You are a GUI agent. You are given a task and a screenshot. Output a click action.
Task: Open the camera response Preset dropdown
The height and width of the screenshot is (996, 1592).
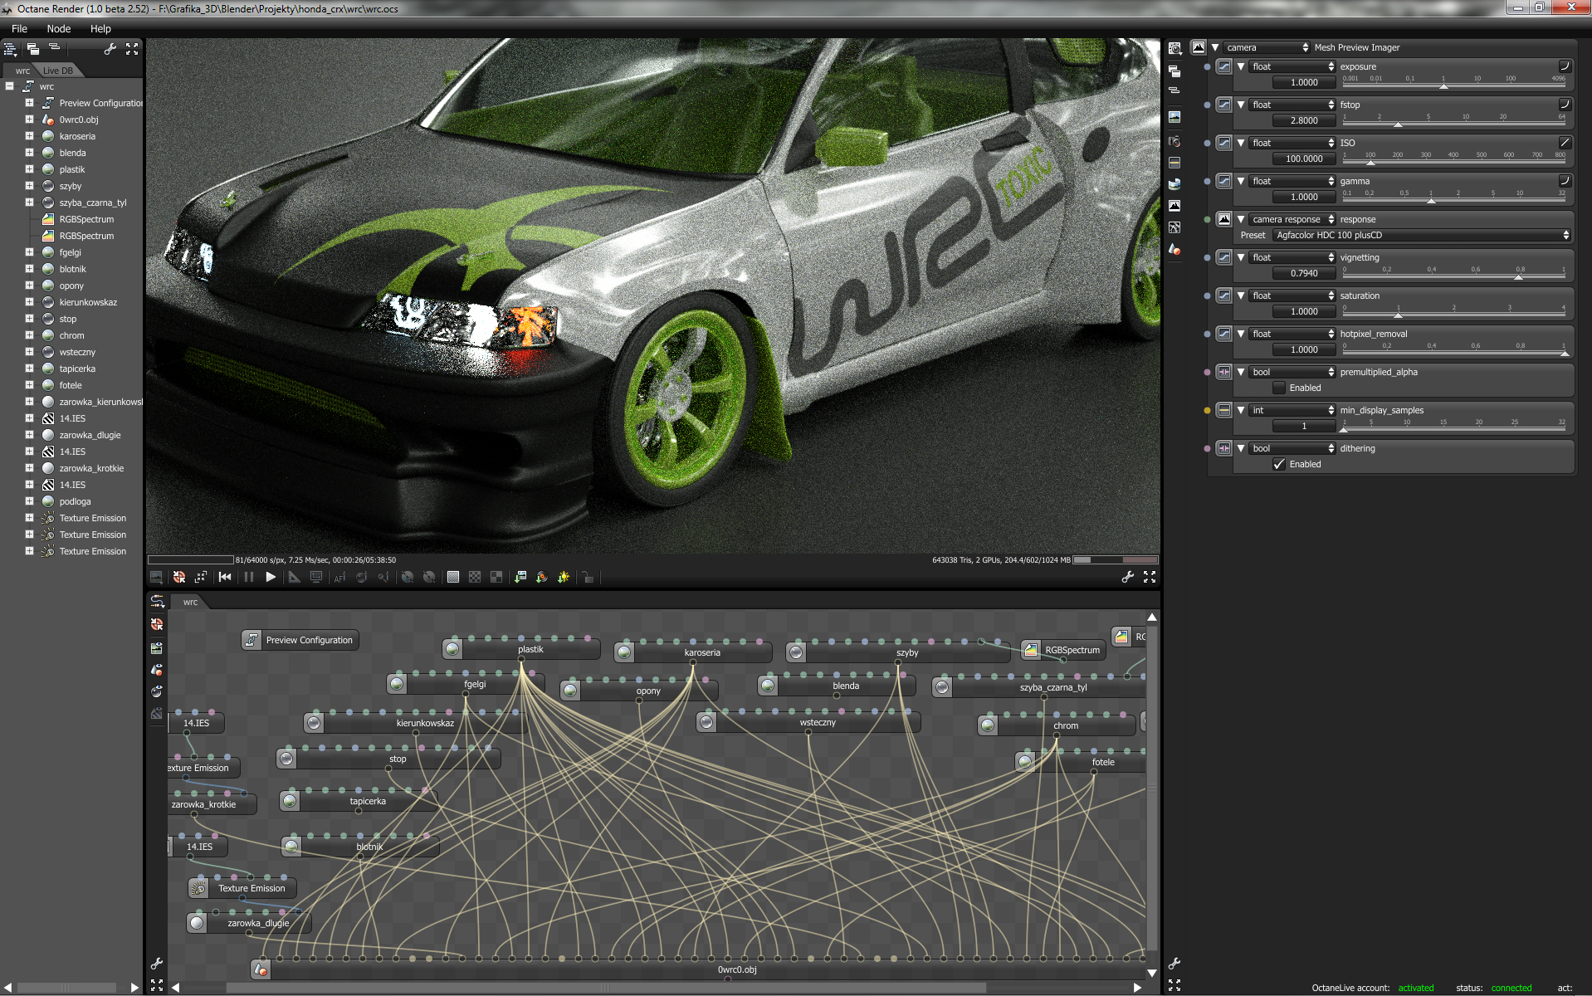(x=1422, y=235)
